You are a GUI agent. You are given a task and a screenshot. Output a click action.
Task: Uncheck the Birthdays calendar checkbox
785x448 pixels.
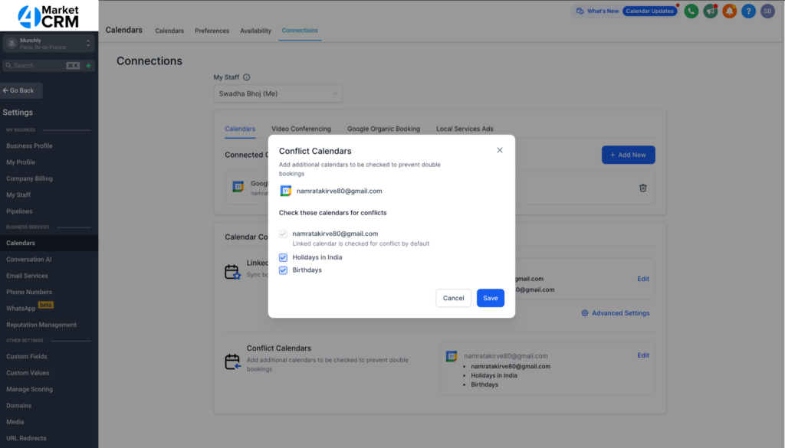pyautogui.click(x=284, y=270)
